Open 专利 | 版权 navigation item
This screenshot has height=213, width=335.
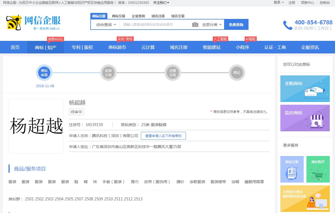[82, 47]
